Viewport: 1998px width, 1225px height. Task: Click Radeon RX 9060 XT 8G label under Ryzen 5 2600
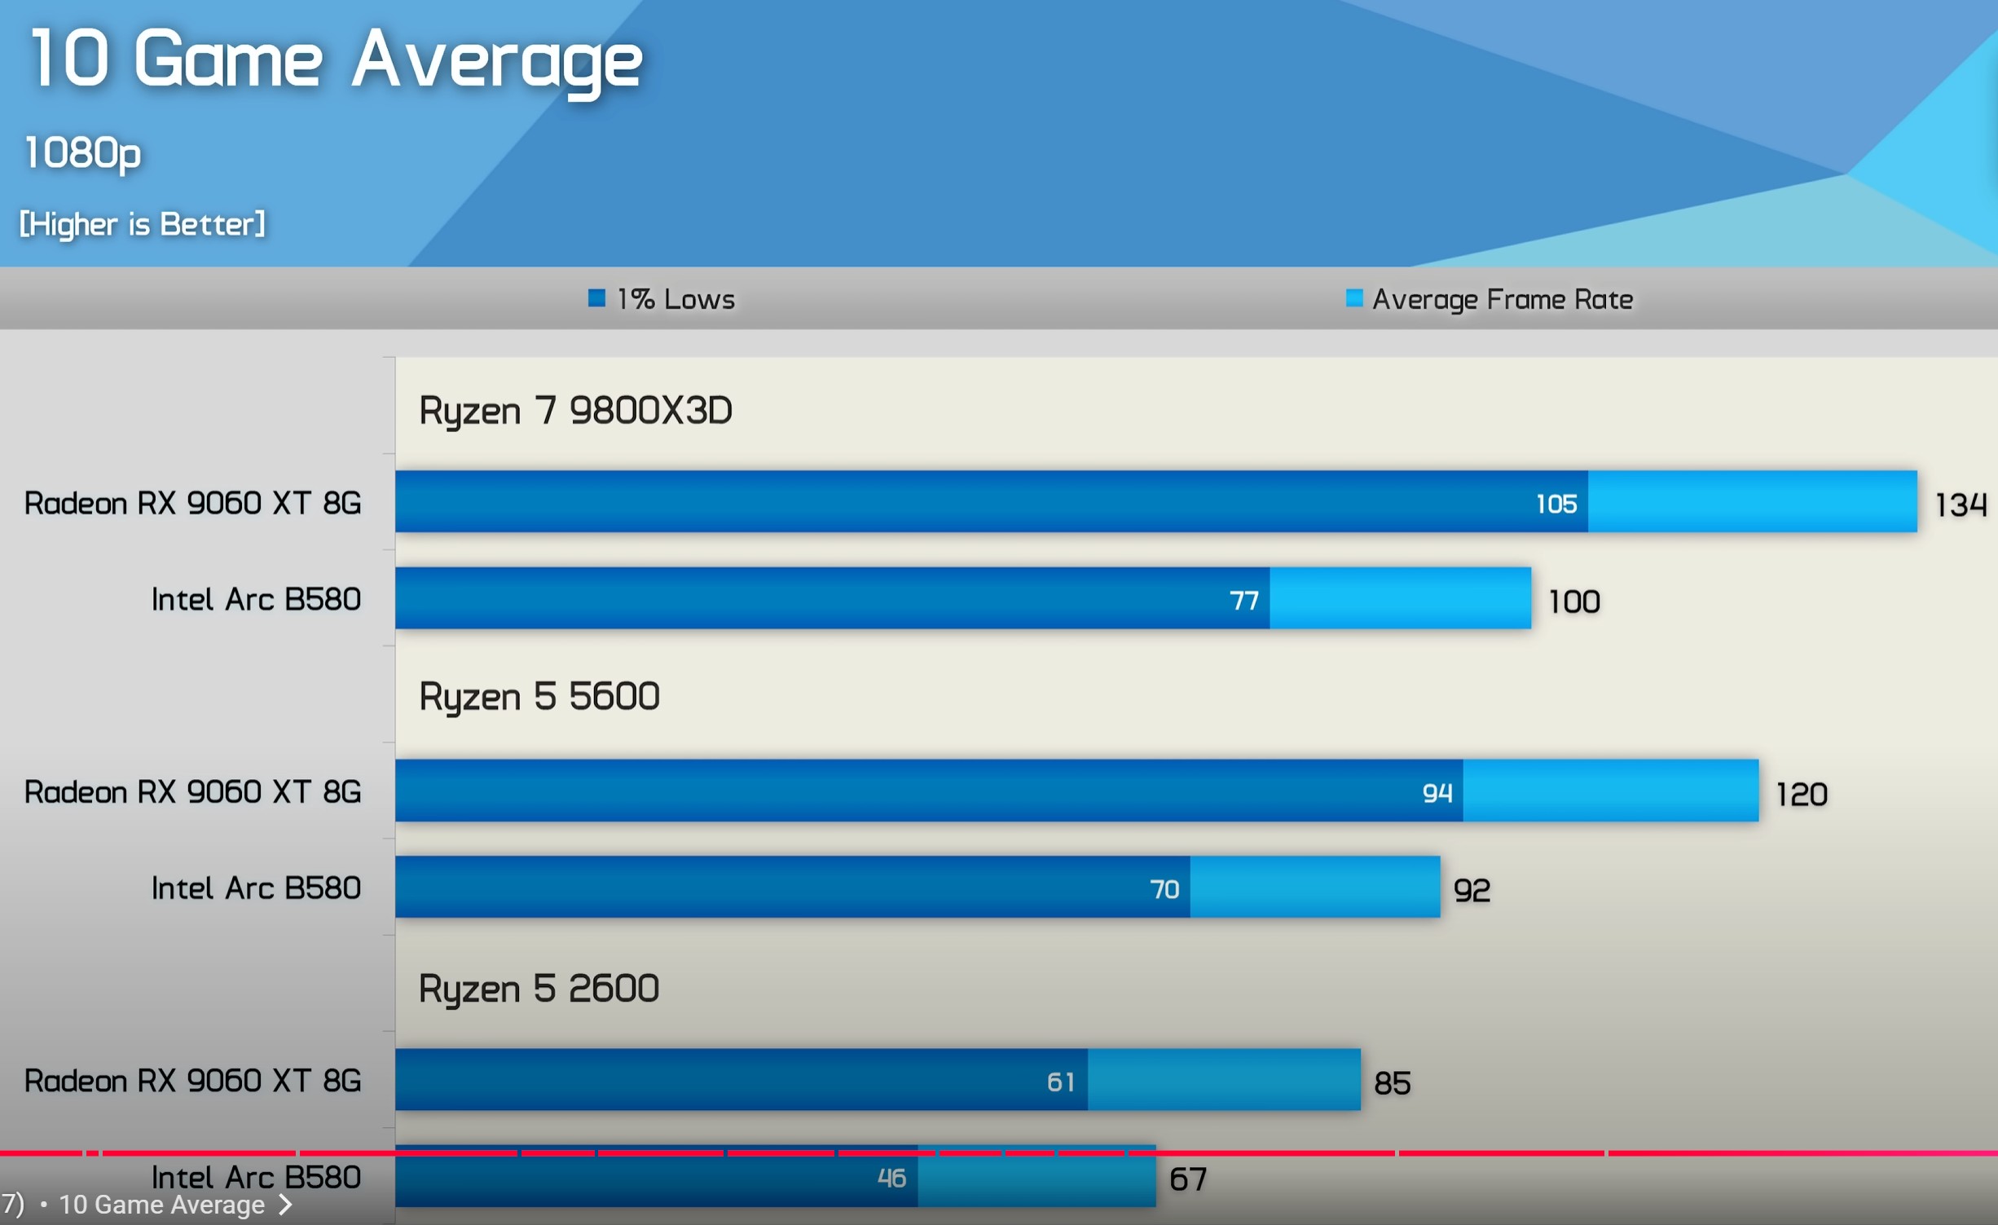(x=192, y=1080)
